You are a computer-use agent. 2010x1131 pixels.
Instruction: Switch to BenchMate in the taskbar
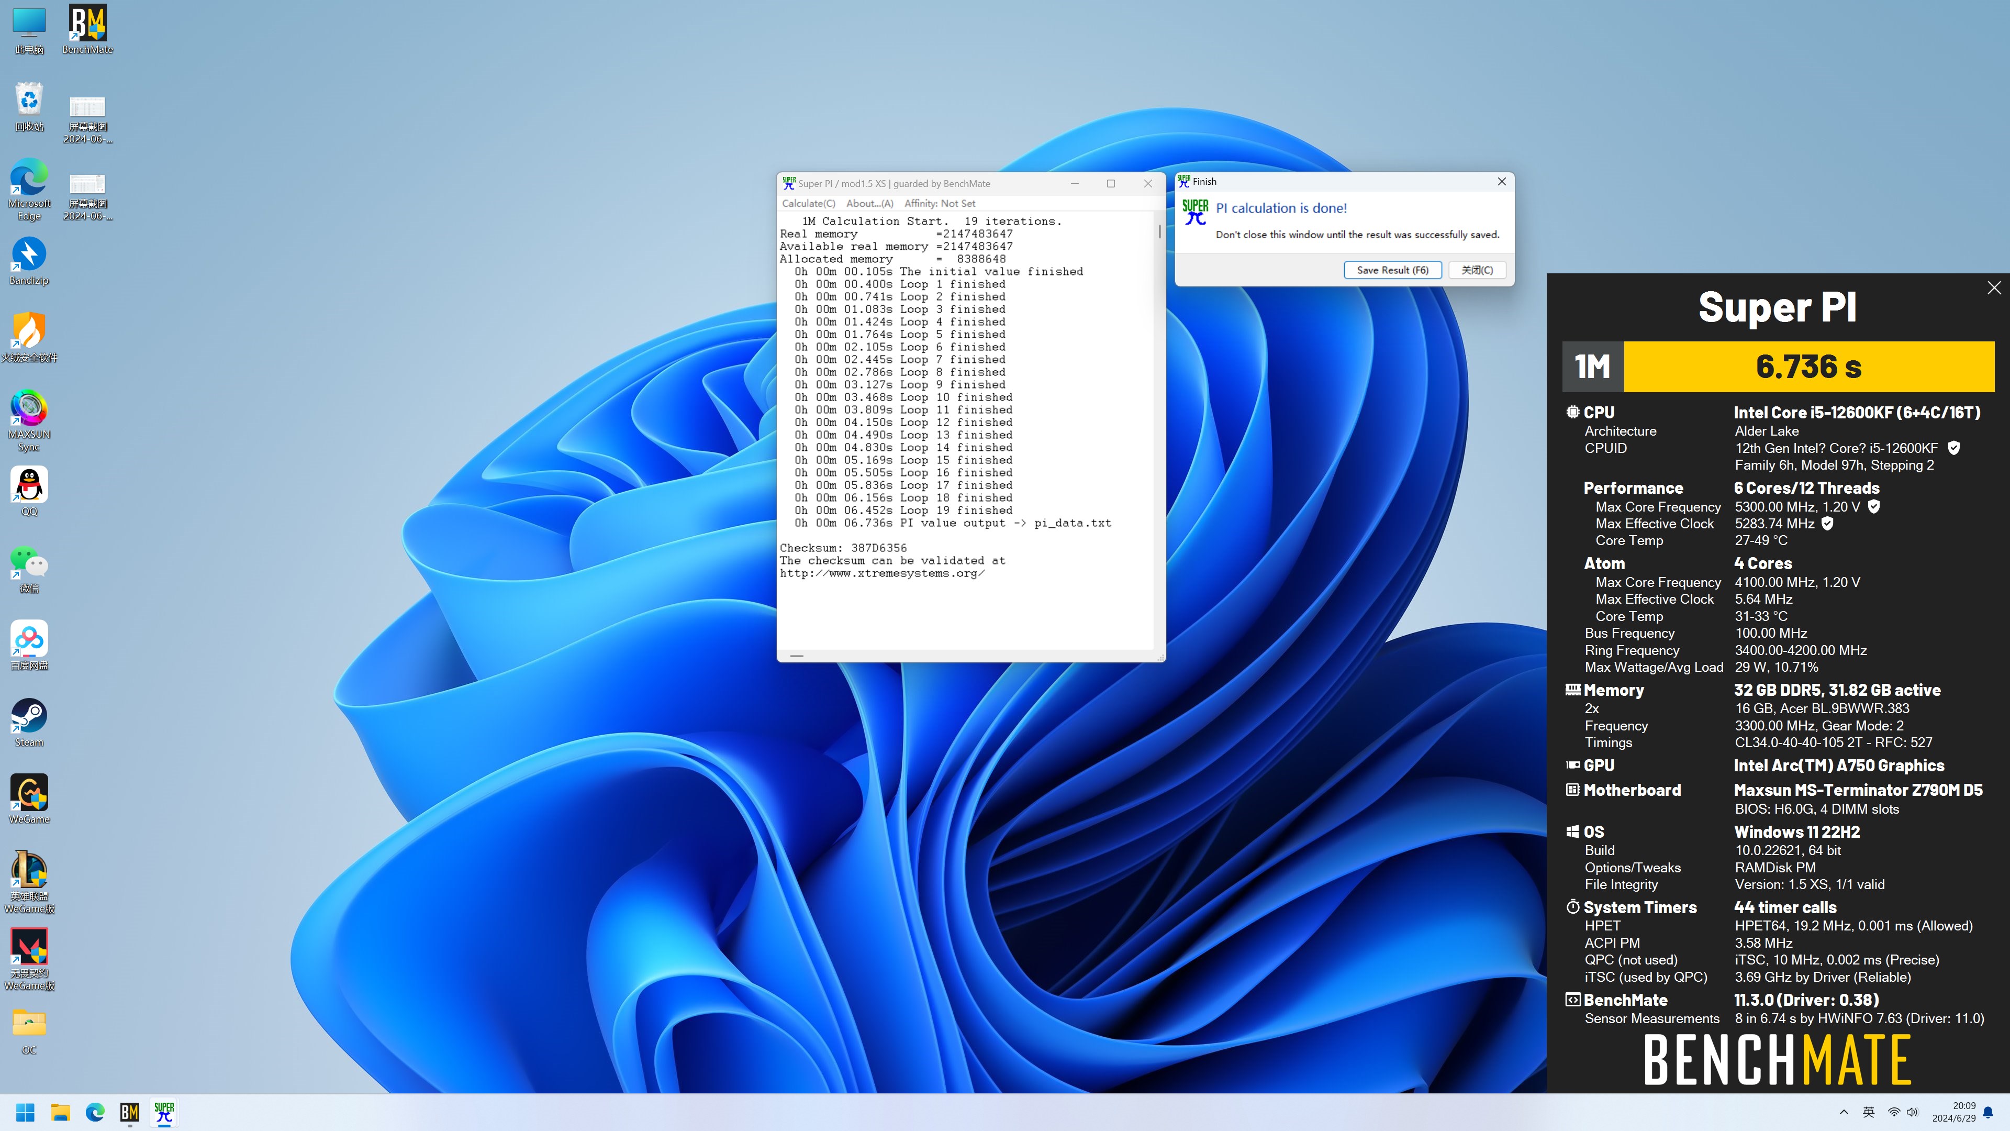click(129, 1112)
